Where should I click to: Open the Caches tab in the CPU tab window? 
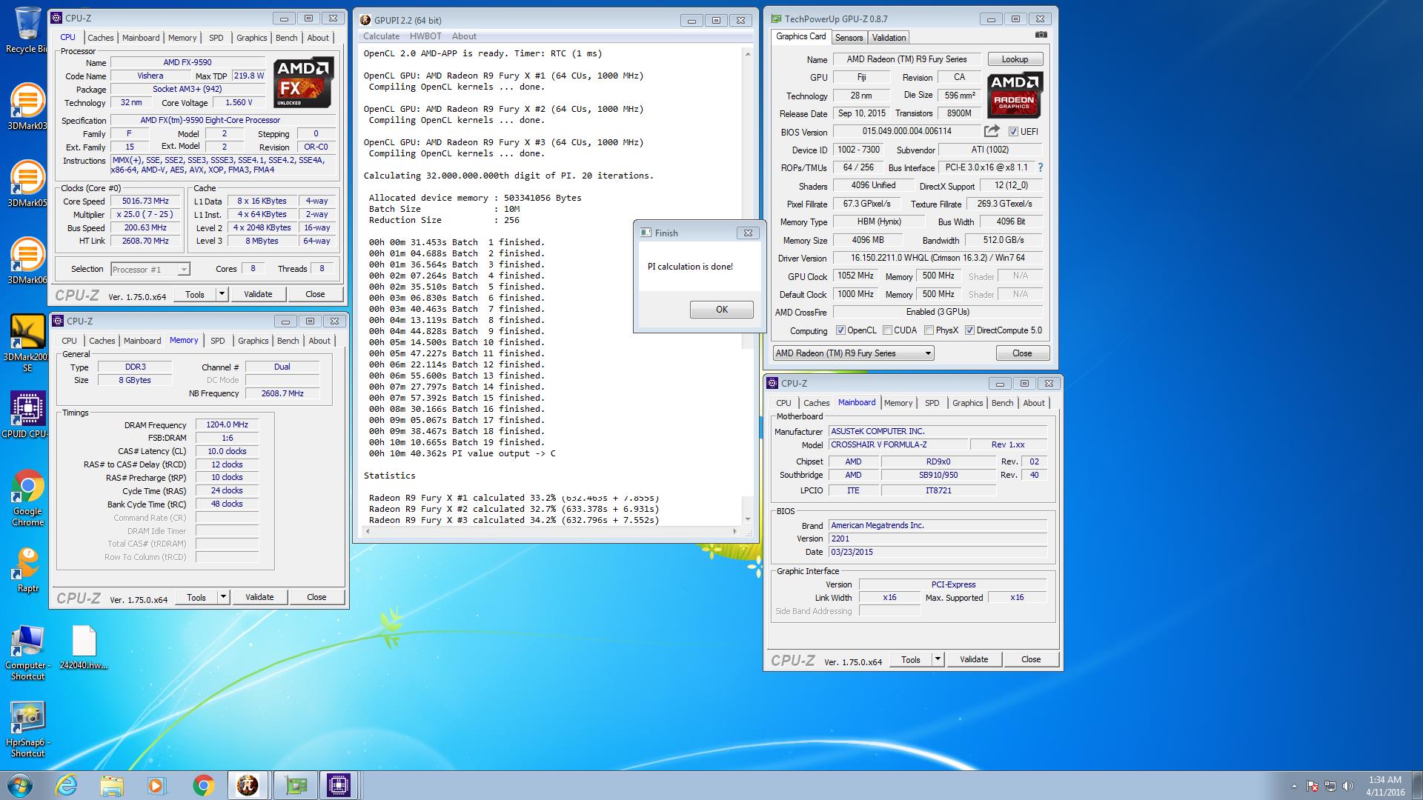(101, 38)
